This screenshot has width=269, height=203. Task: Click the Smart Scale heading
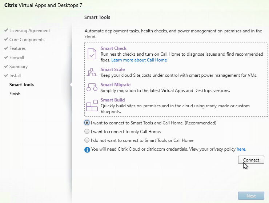tap(113, 69)
